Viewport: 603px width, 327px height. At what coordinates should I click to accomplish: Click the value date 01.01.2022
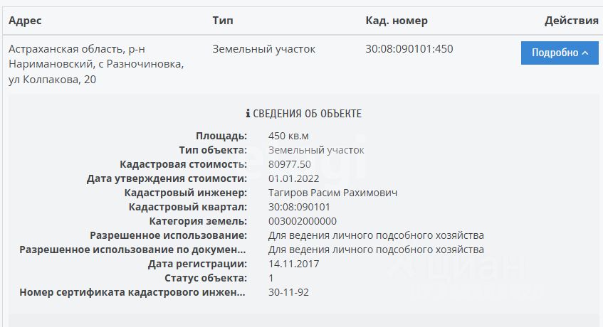pyautogui.click(x=293, y=178)
